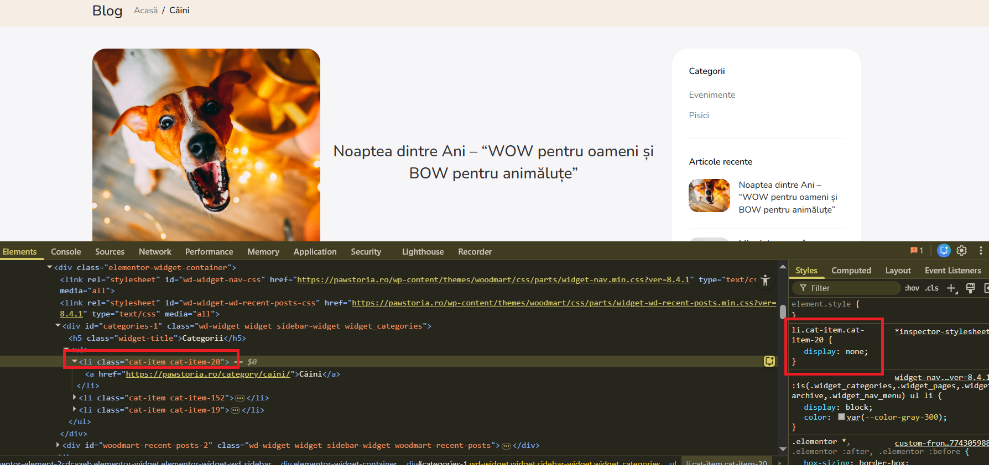Select the h5 widget-title element row
This screenshot has width=989, height=465.
click(157, 339)
